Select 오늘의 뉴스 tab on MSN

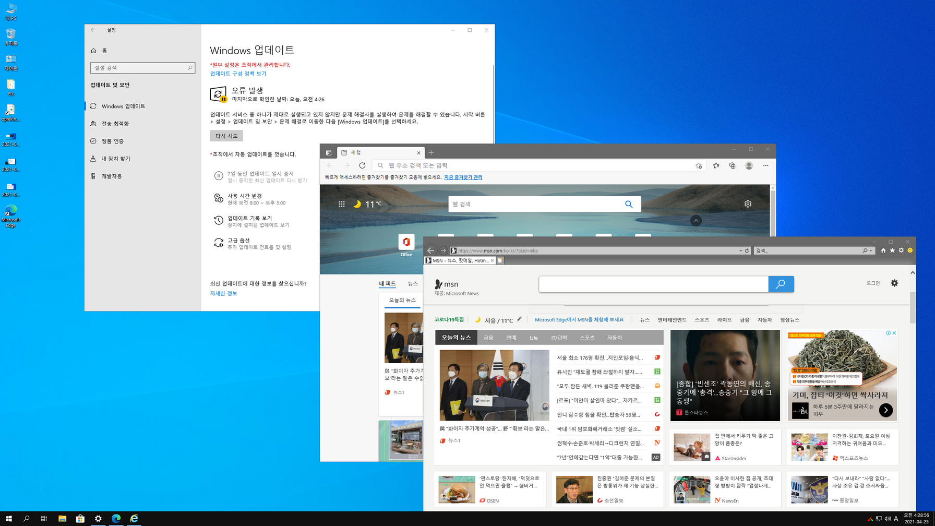[x=456, y=338]
